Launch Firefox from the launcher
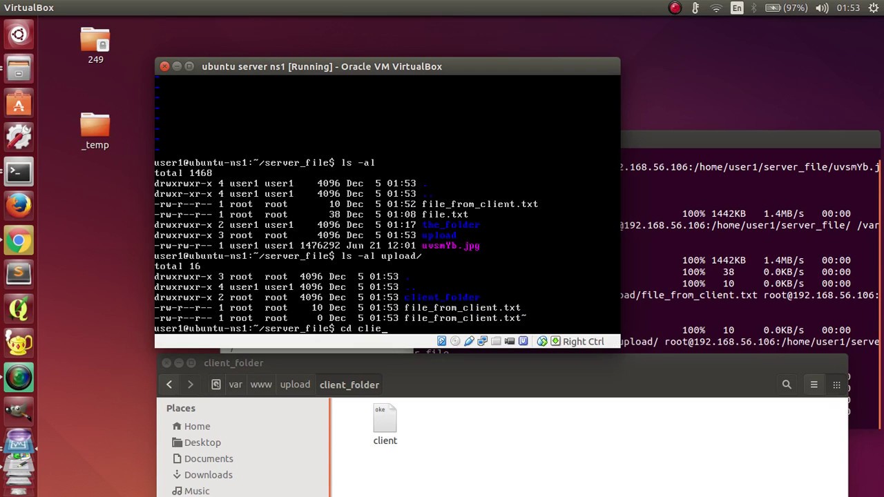The width and height of the screenshot is (884, 497). 19,206
